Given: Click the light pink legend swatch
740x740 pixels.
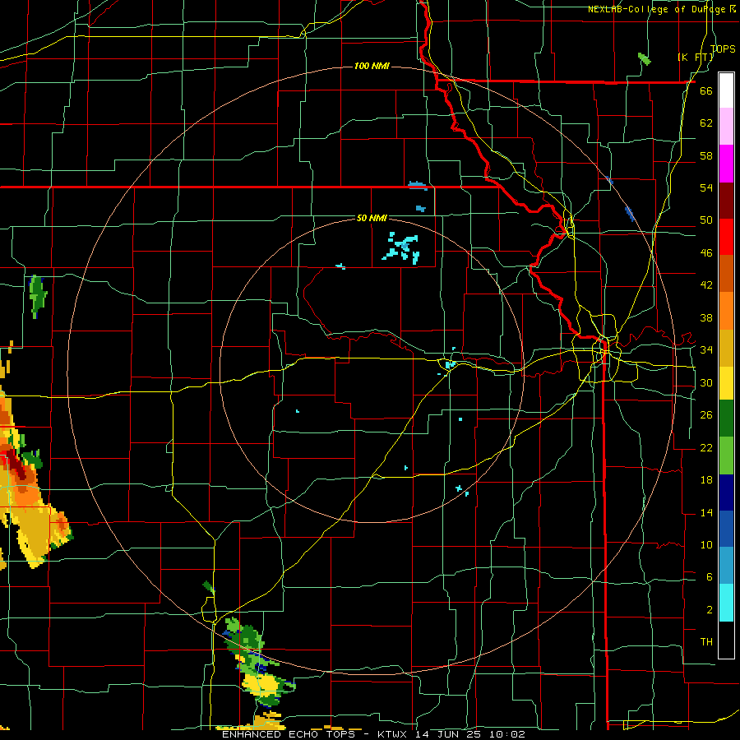Looking at the screenshot, I should point(726,127).
